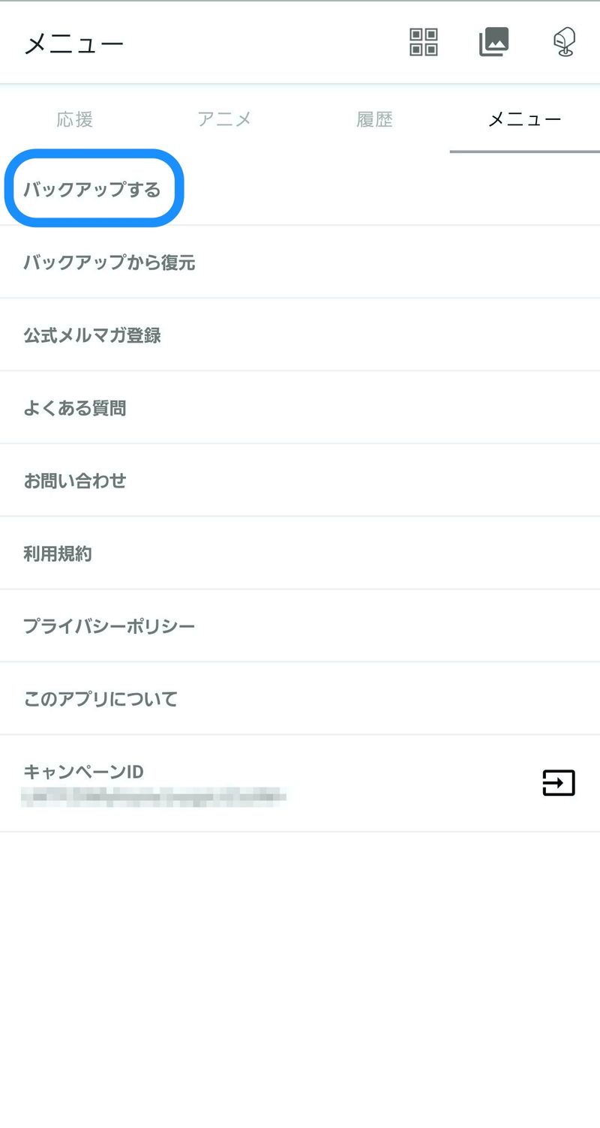This screenshot has width=600, height=1128.
Task: Tap バックアップする to back up data
Action: pos(92,189)
